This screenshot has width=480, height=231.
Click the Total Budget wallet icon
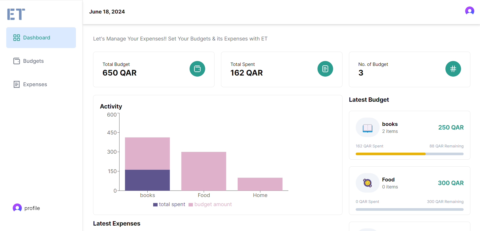point(197,69)
